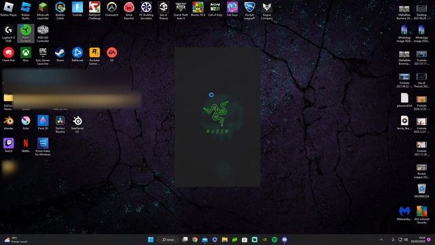Open the clock and date panel
Screen dimensions: 435x245
pos(418,240)
